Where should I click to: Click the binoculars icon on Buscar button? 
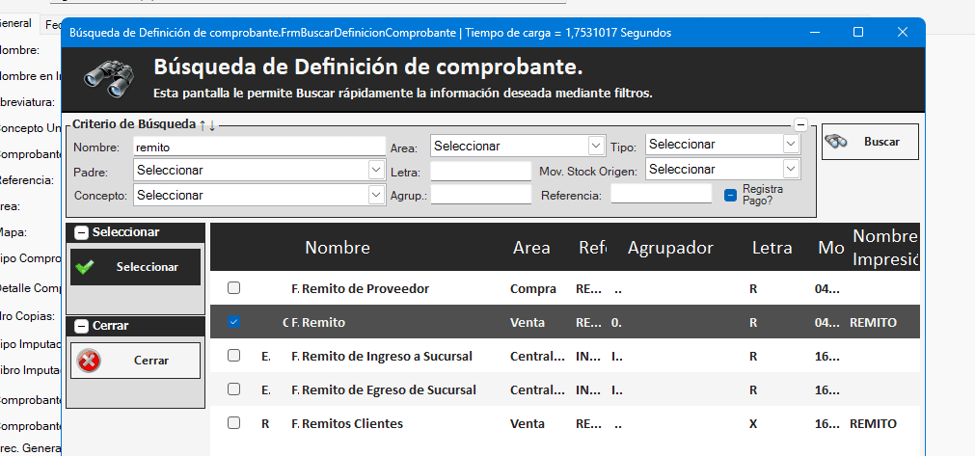[836, 141]
